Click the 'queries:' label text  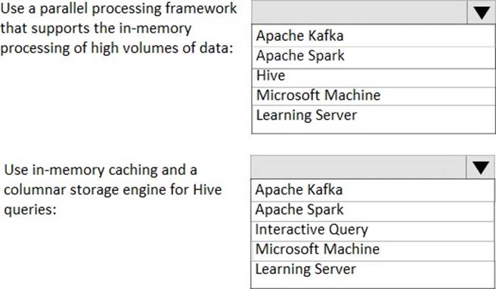(x=30, y=210)
